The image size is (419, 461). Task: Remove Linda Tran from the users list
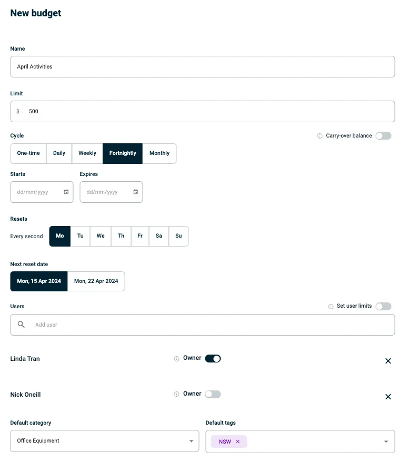pyautogui.click(x=388, y=361)
